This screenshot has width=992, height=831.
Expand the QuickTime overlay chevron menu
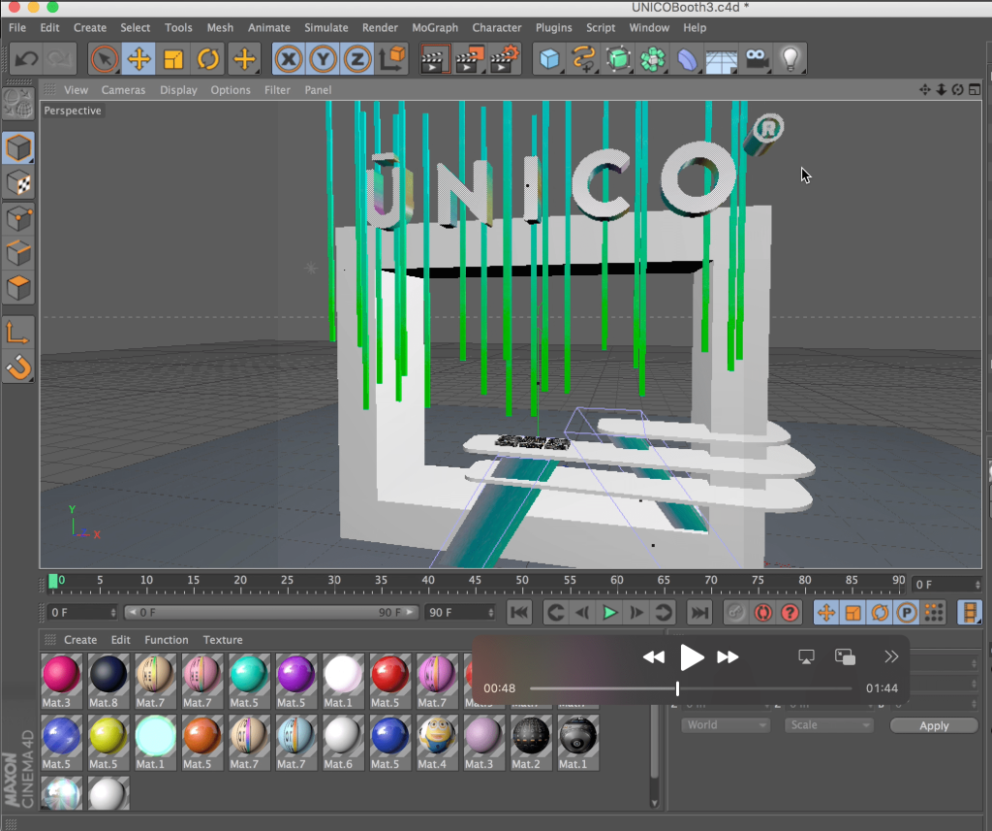(891, 656)
